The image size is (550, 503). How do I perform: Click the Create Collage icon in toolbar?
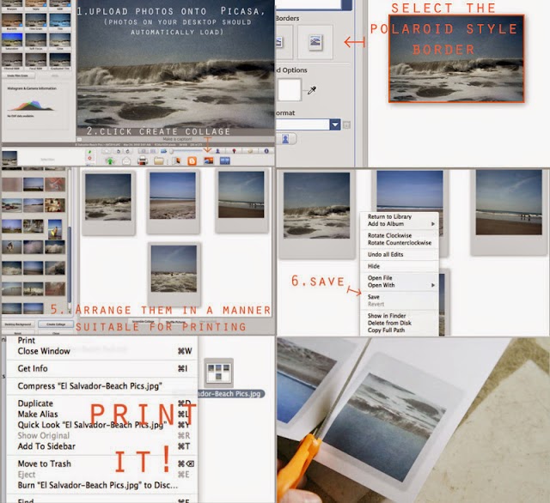pos(209,161)
